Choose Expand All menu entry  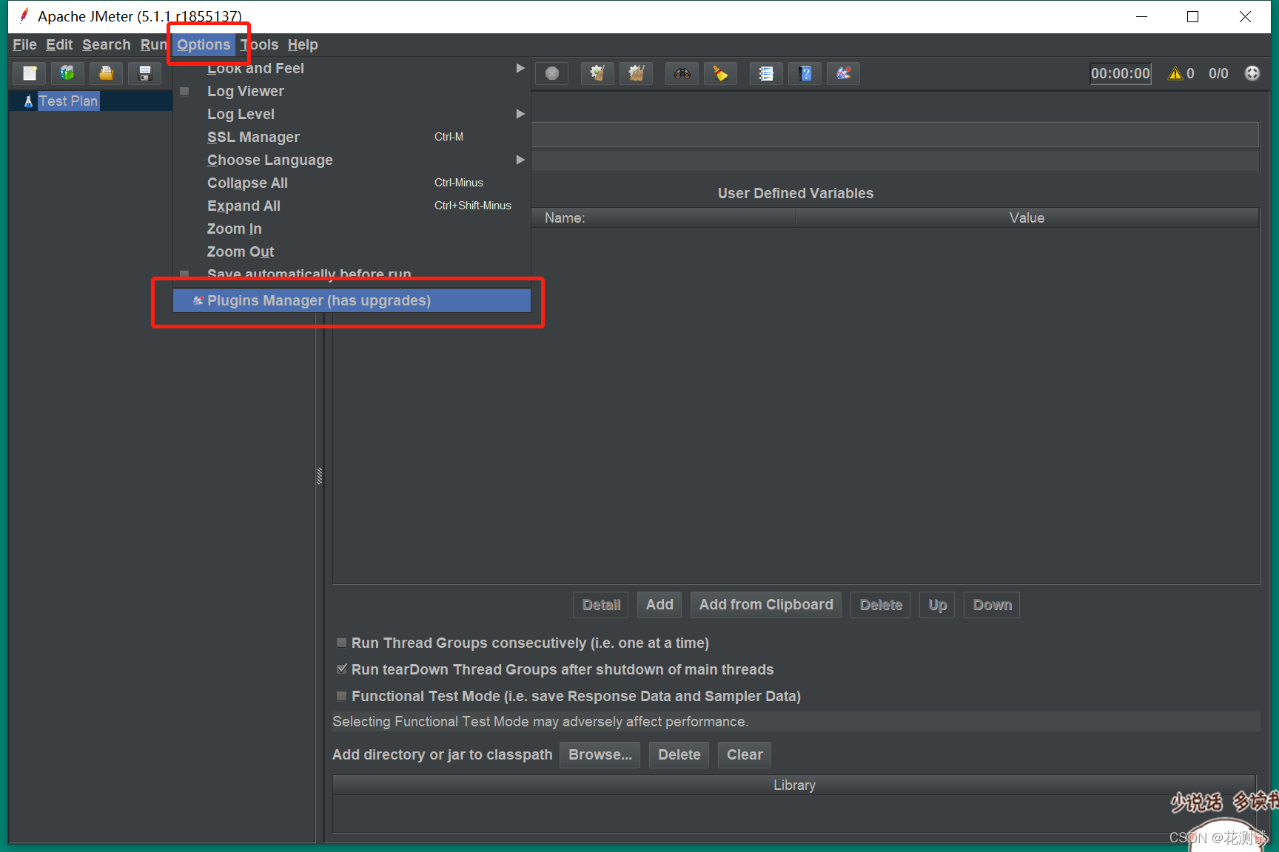(x=352, y=206)
